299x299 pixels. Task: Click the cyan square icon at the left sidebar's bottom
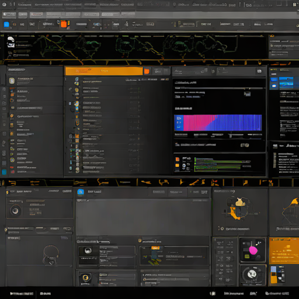tap(4, 172)
